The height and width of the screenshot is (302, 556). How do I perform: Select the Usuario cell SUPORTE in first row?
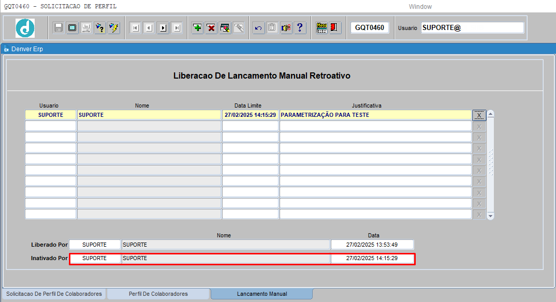(x=51, y=115)
